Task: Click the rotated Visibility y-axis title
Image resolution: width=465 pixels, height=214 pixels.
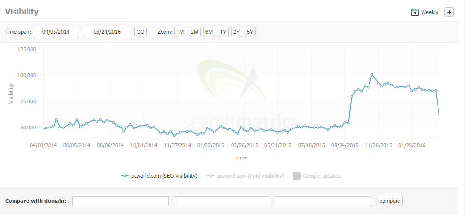Action: tap(11, 93)
